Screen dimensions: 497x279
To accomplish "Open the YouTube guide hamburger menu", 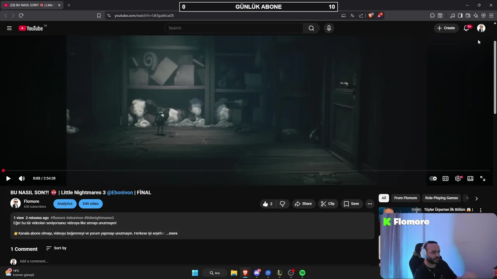I will [x=9, y=28].
